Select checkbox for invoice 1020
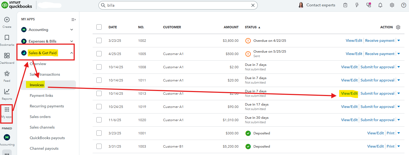The image size is (409, 155). click(99, 120)
